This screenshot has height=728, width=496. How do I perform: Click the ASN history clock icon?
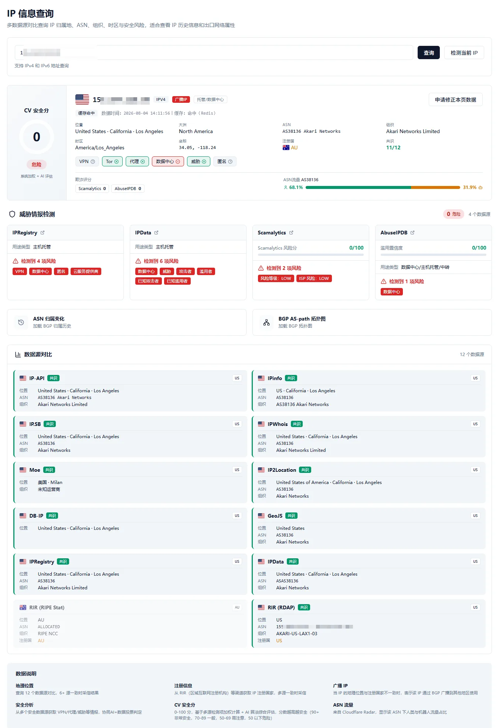(21, 322)
